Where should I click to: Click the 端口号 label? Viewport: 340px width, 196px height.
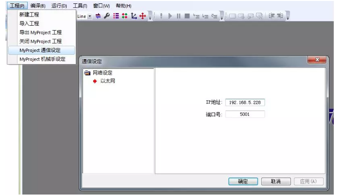click(x=214, y=114)
